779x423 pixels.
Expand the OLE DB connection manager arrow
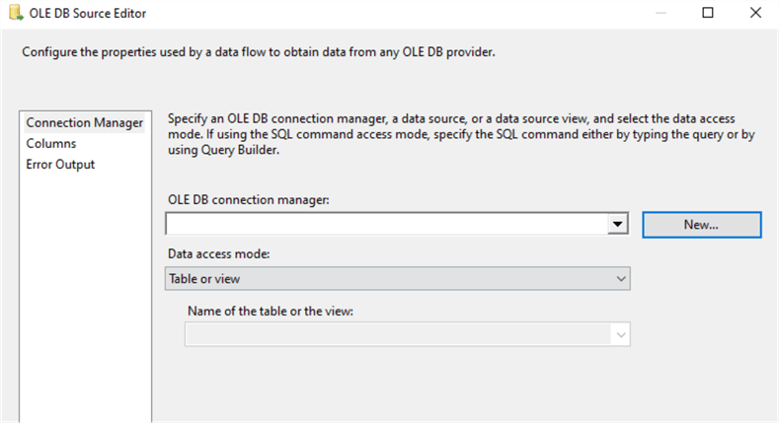pos(619,225)
